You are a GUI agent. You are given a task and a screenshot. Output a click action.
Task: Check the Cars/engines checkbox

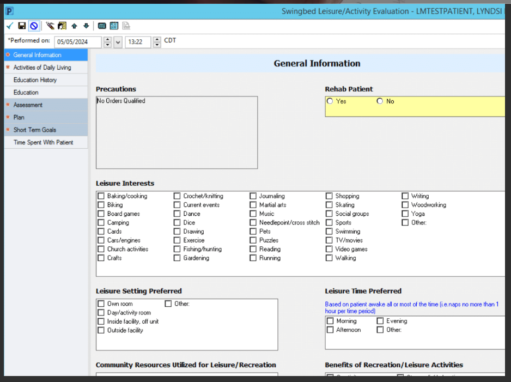tap(101, 240)
